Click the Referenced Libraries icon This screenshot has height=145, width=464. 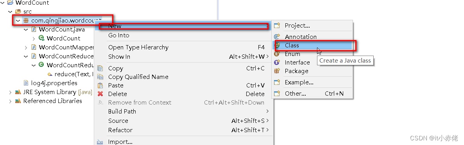coord(18,101)
